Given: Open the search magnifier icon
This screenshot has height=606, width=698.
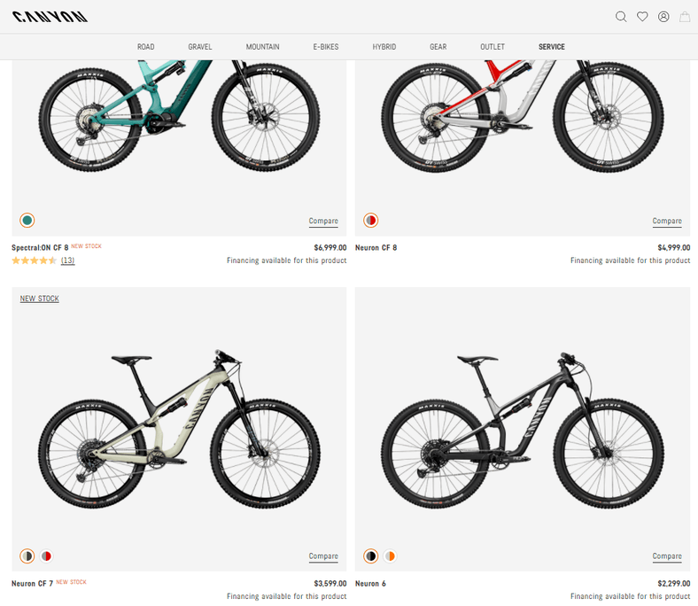Looking at the screenshot, I should 621,17.
